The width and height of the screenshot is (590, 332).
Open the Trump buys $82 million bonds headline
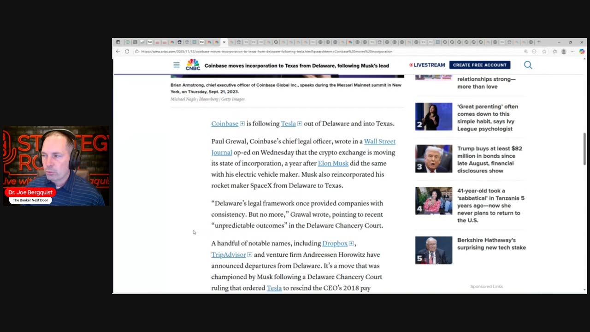(x=490, y=160)
